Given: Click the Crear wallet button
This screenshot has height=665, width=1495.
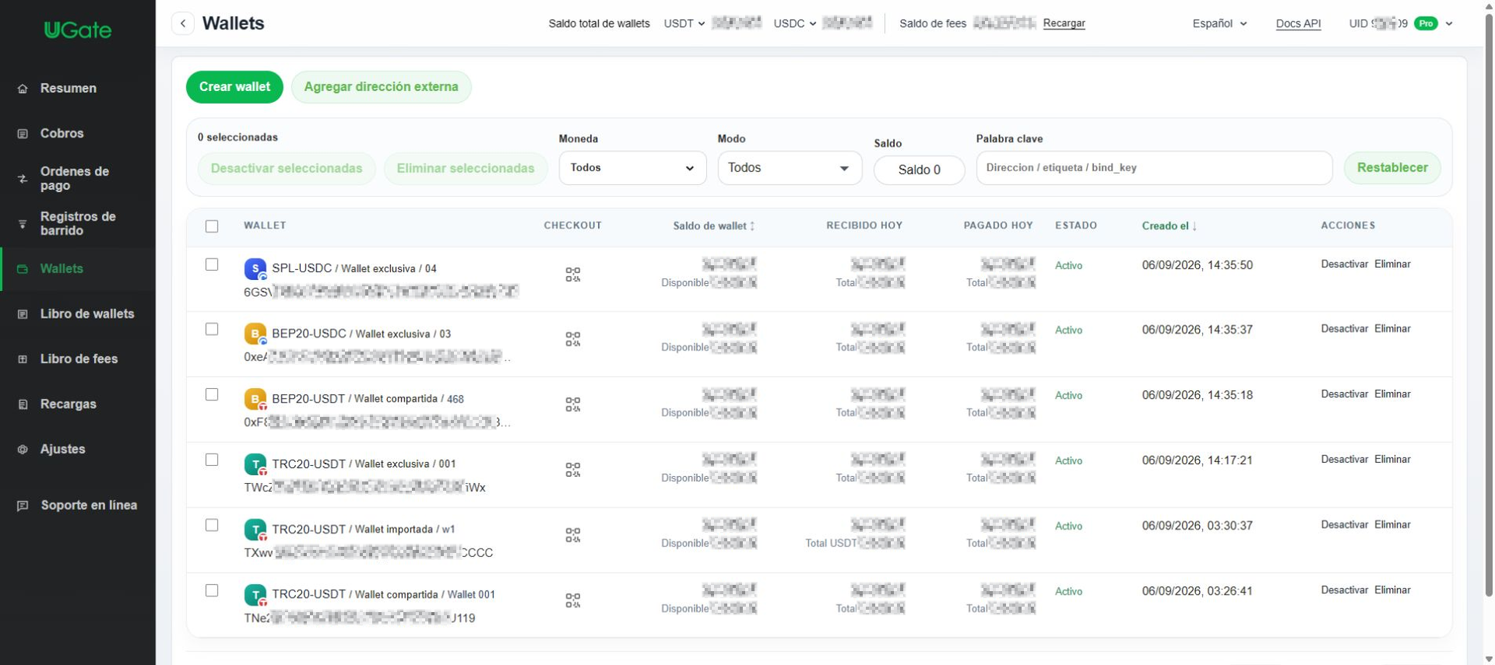Looking at the screenshot, I should 234,87.
